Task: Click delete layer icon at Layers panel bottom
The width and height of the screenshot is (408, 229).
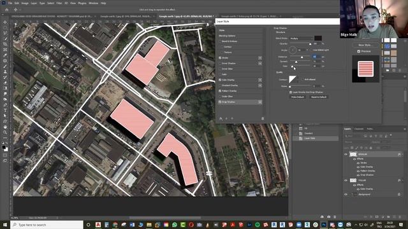Action: coord(400,216)
